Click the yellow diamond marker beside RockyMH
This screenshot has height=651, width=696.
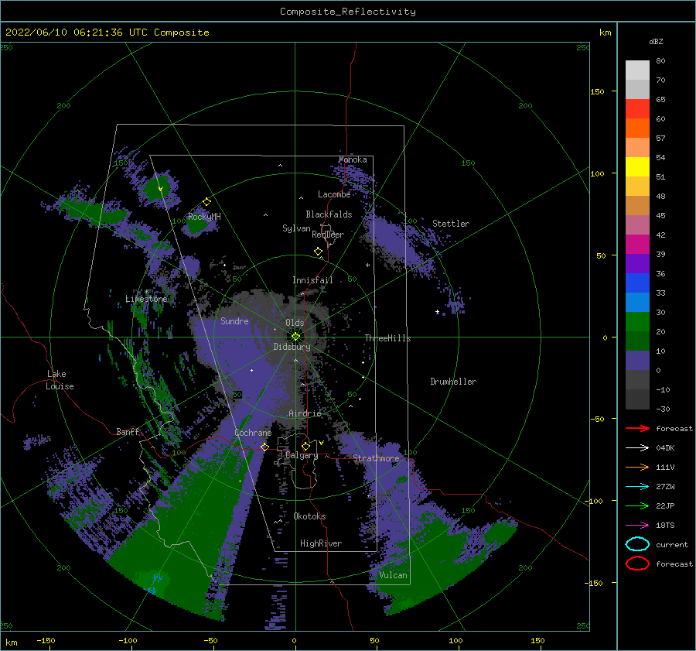point(206,202)
